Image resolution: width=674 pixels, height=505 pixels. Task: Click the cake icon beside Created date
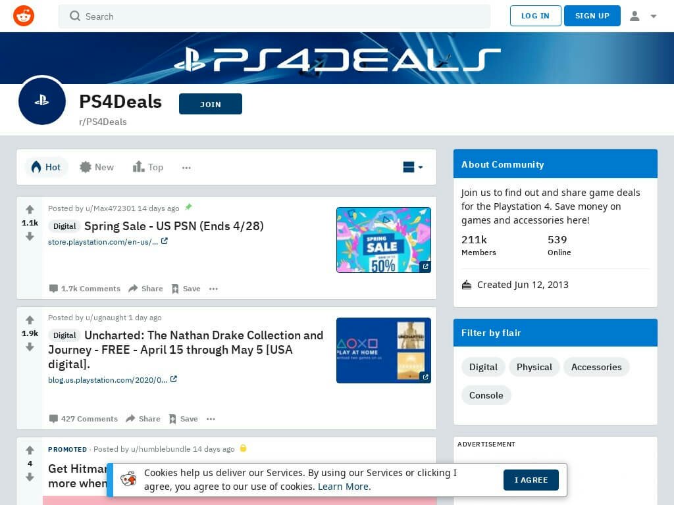point(467,285)
